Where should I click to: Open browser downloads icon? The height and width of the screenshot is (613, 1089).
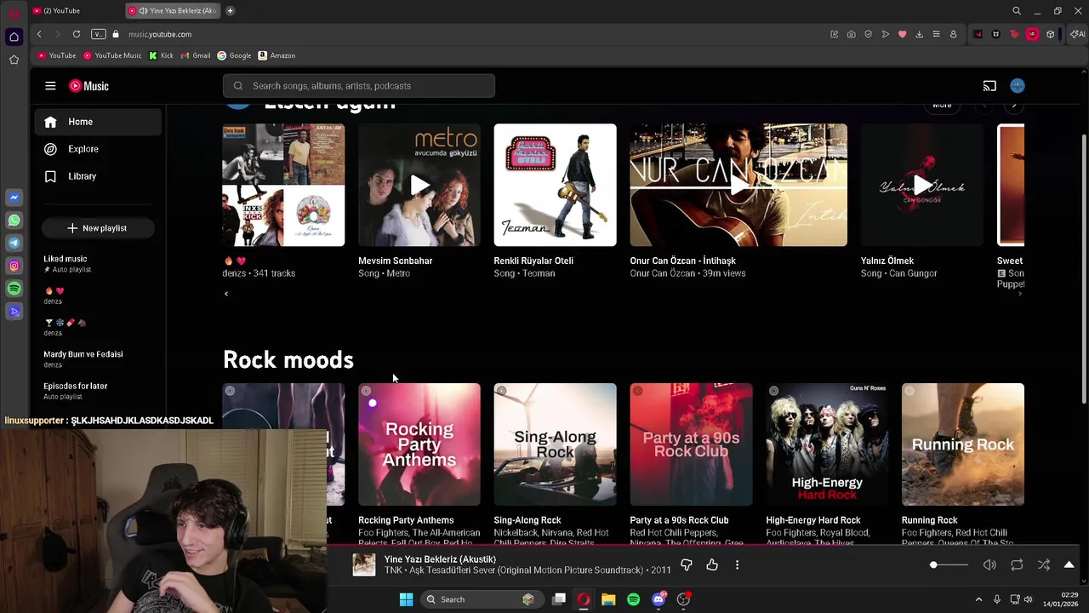[919, 34]
